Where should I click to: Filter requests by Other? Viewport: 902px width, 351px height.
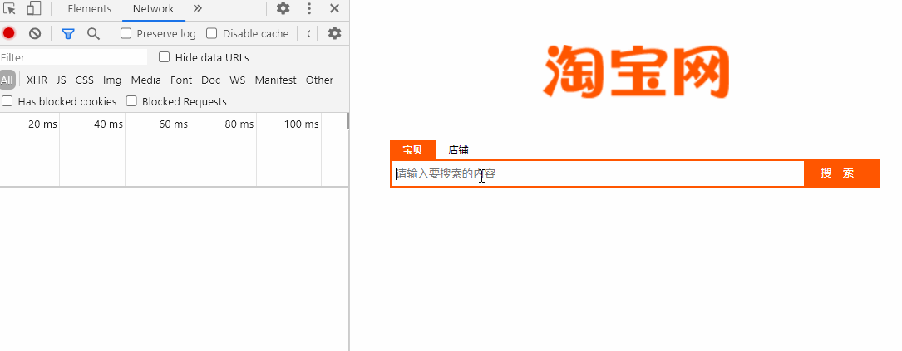coord(320,80)
